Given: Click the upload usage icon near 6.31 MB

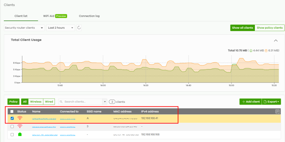Looking at the screenshot, I should point(266,50).
